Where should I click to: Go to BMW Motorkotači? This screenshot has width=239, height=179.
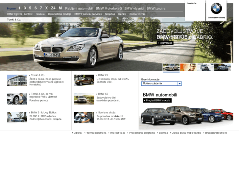[109, 9]
